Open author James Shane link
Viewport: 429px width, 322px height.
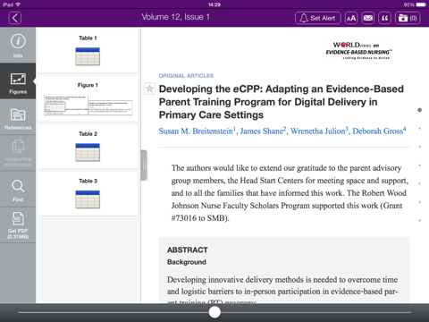point(263,131)
